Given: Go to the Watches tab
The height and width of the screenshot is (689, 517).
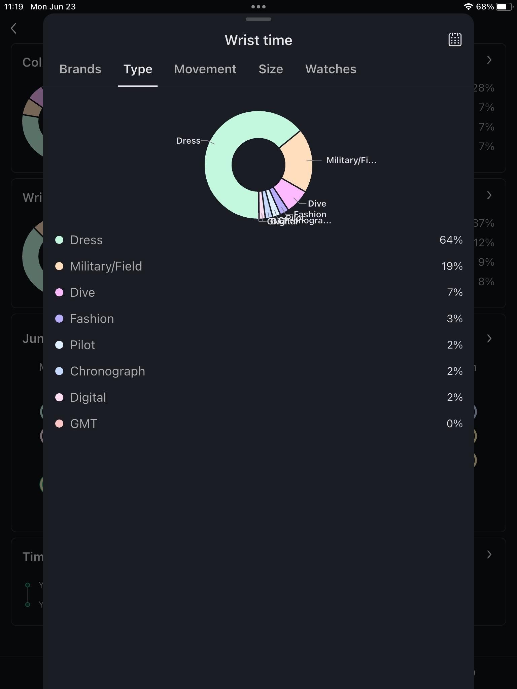Looking at the screenshot, I should tap(331, 69).
